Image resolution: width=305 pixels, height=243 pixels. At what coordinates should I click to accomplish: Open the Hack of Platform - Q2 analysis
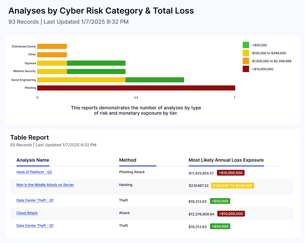click(34, 172)
